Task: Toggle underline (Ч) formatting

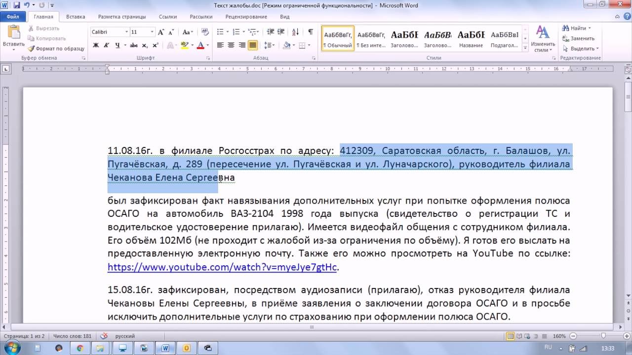Action: point(117,45)
